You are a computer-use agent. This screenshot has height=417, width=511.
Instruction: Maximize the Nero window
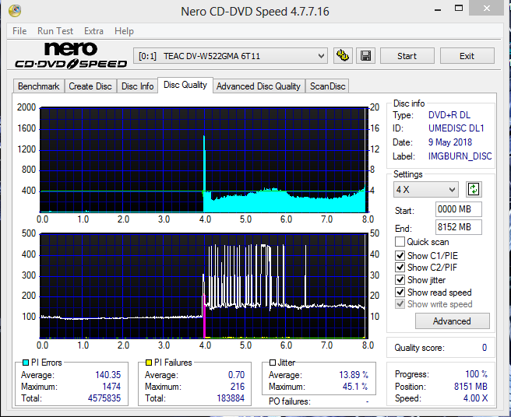[x=459, y=9]
